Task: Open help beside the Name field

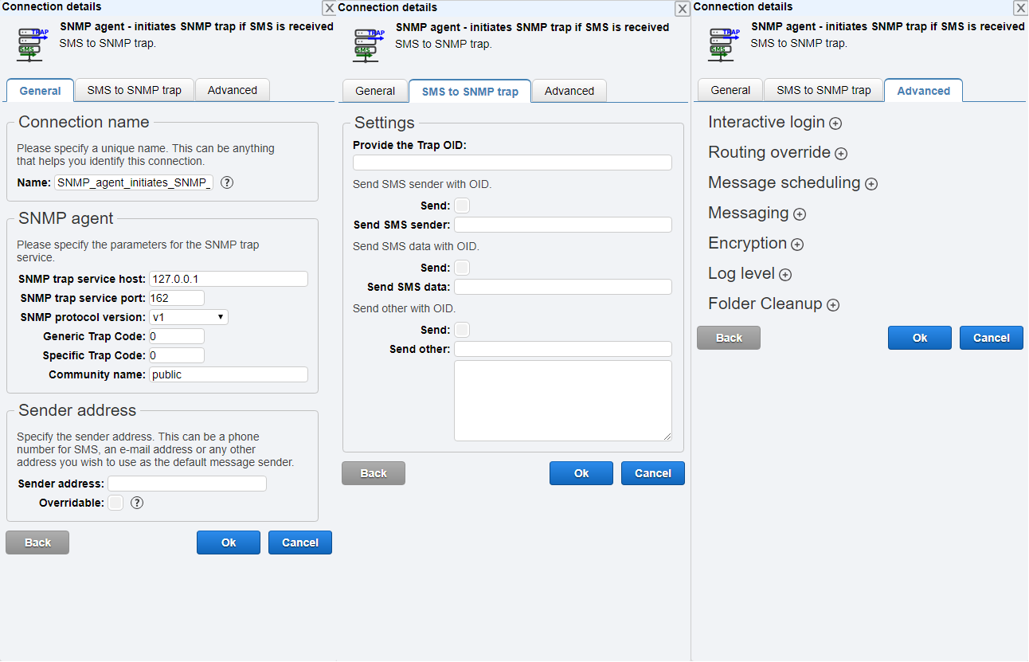Action: point(226,182)
